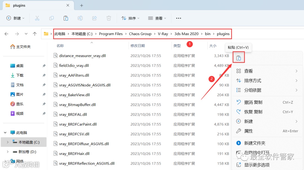Go forward with the right arrow
The width and height of the screenshot is (304, 170).
[x=17, y=34]
